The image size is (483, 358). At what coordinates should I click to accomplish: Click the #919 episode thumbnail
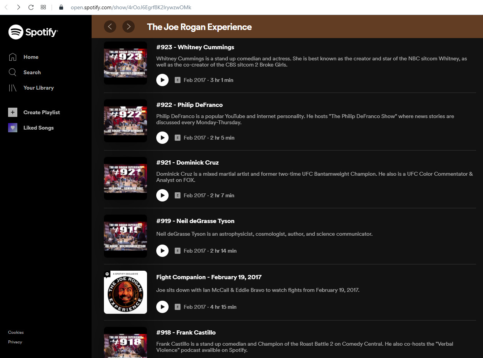click(125, 236)
